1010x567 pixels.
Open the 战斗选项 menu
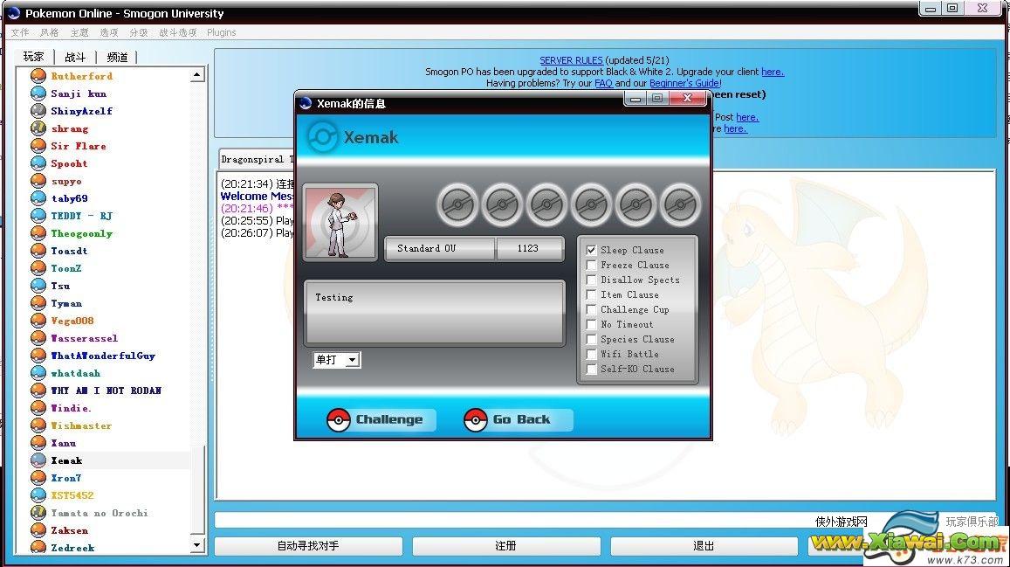(x=178, y=32)
